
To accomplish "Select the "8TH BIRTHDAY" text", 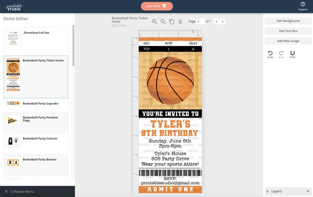I will (x=170, y=133).
